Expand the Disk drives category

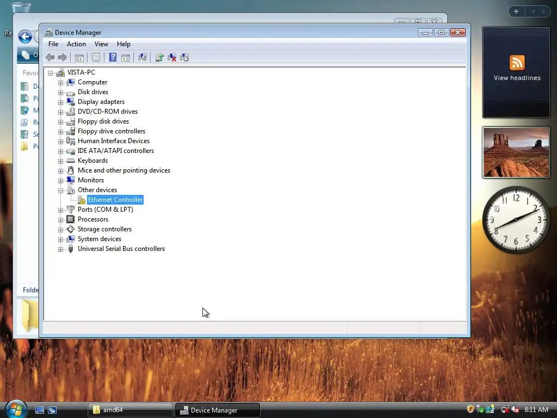[61, 93]
